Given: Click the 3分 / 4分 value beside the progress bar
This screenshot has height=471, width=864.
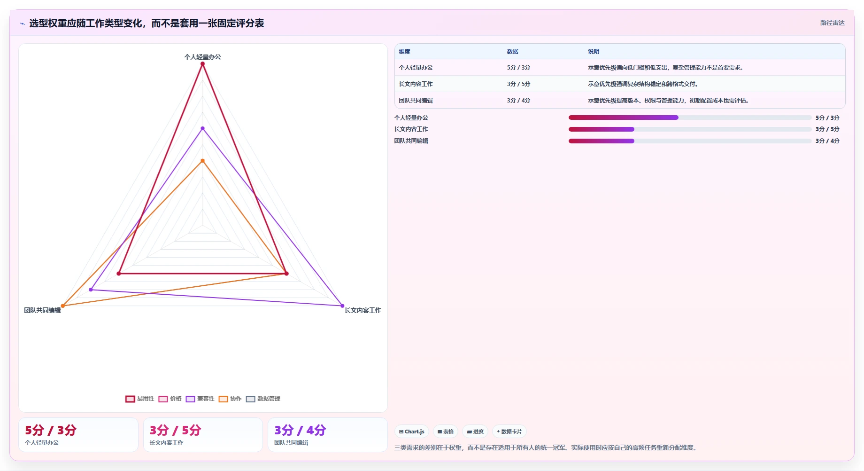Looking at the screenshot, I should 827,141.
